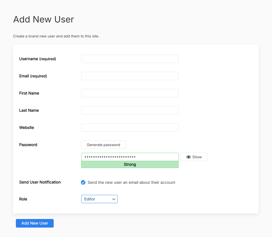Place cursor in the Website text input box
Image resolution: width=272 pixels, height=237 pixels.
130,128
